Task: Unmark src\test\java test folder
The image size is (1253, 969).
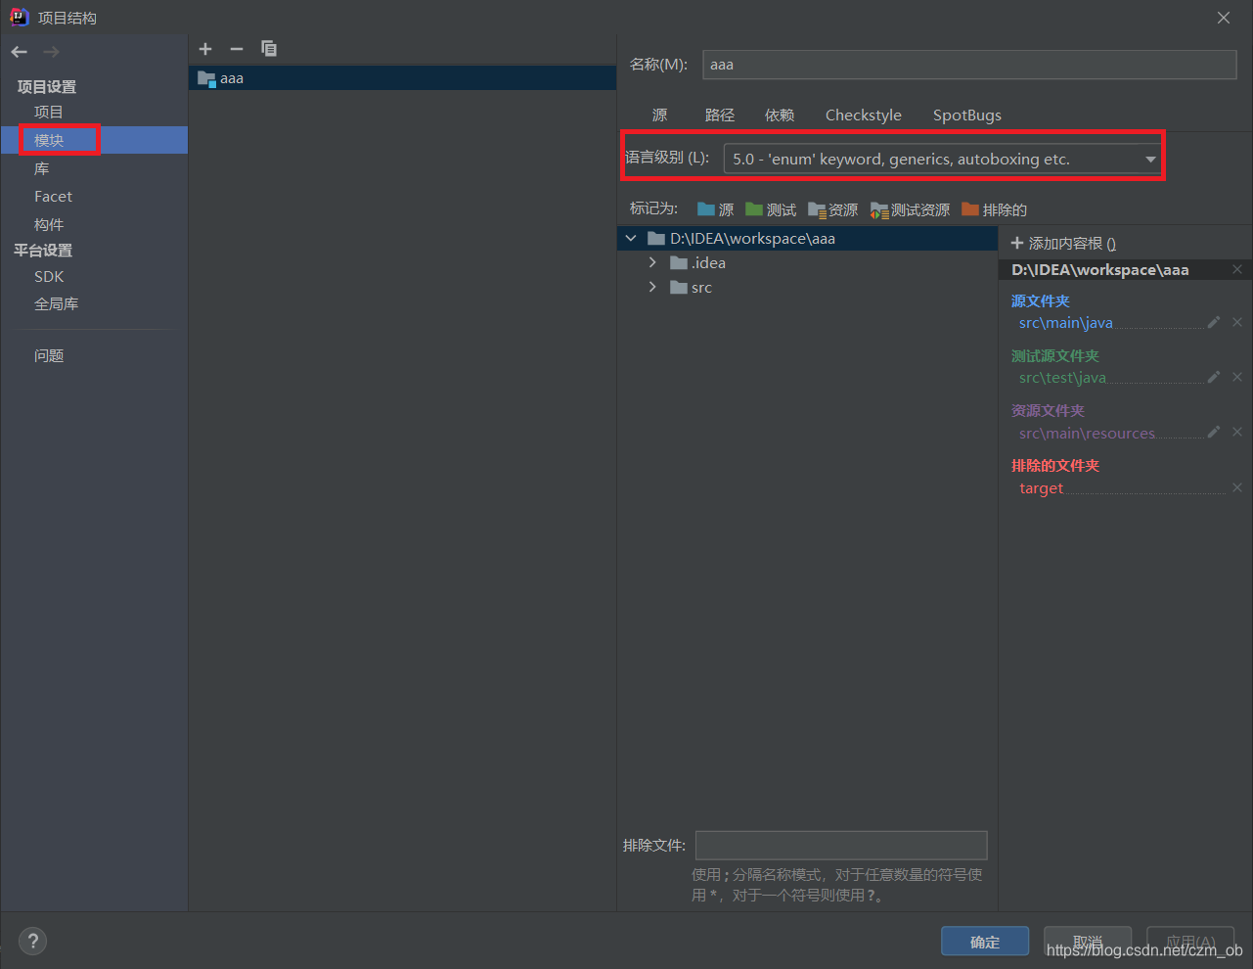Action: click(1237, 377)
